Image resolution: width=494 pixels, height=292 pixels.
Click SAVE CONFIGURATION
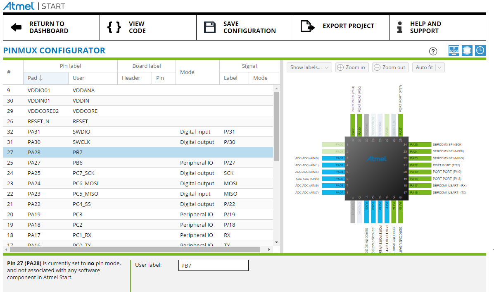tap(245, 27)
